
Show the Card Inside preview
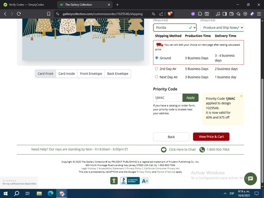[x=67, y=73]
